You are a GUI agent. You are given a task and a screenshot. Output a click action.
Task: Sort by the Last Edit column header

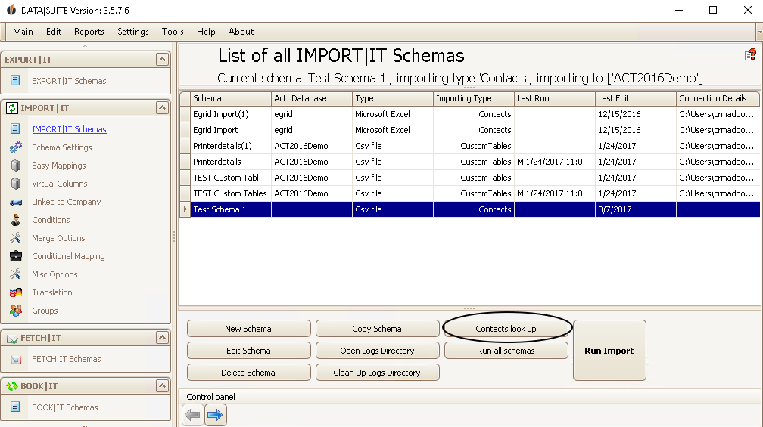[x=636, y=98]
